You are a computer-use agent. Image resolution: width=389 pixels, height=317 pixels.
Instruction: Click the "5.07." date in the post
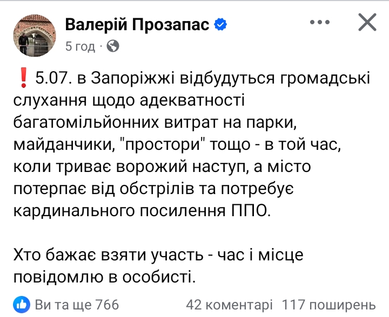pyautogui.click(x=53, y=80)
